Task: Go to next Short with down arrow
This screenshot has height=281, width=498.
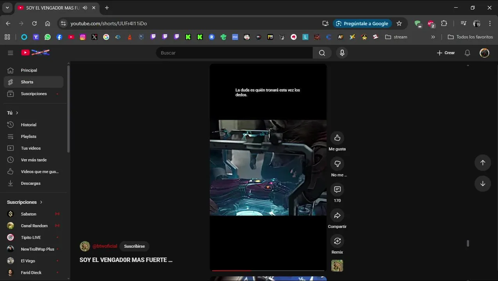Action: pyautogui.click(x=483, y=184)
